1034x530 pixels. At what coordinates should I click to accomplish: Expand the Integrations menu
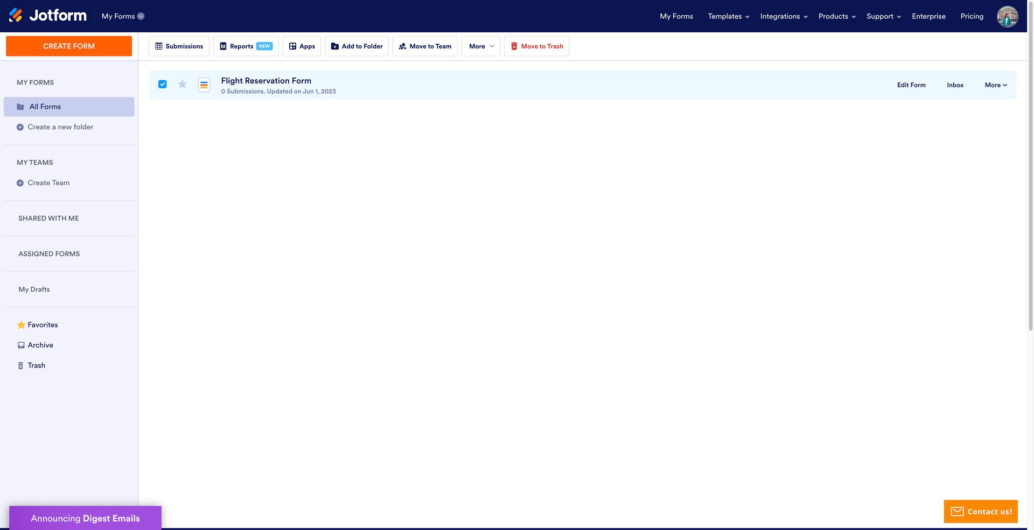[784, 16]
